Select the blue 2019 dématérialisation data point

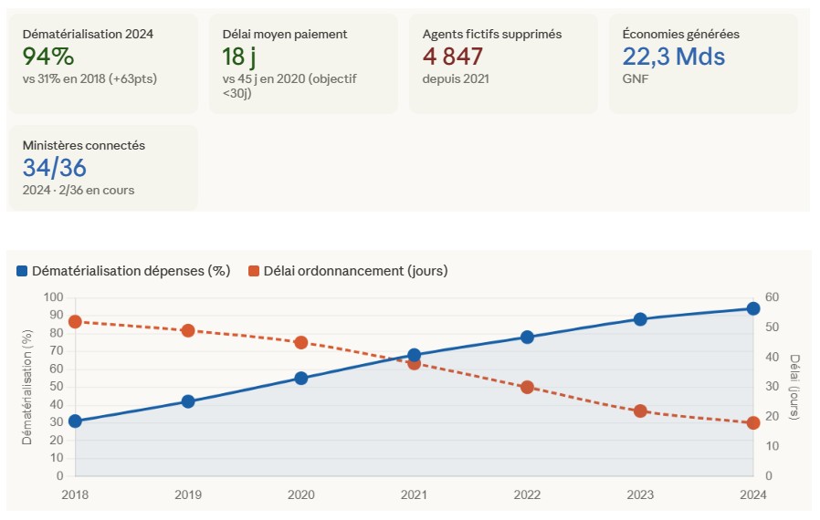tap(188, 401)
